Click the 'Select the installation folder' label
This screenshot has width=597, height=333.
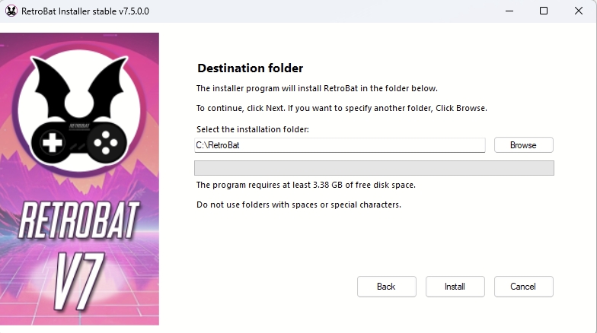coord(252,129)
